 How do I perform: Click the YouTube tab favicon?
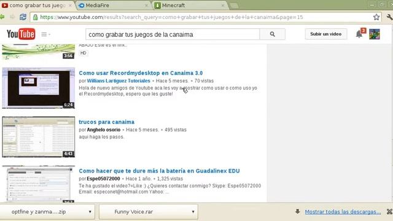[5, 6]
